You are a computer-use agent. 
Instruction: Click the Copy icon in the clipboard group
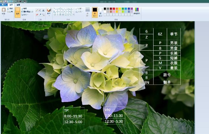[8, 12]
